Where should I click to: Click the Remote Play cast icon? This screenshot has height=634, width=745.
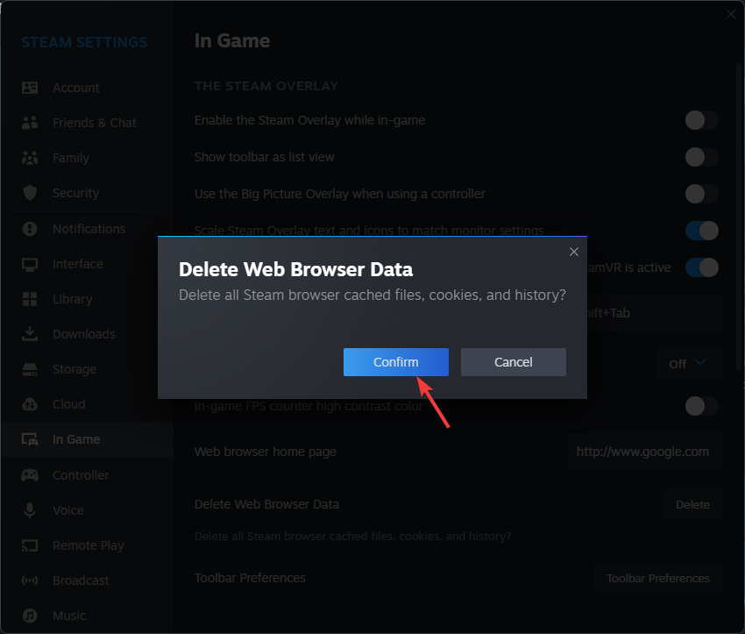click(30, 545)
